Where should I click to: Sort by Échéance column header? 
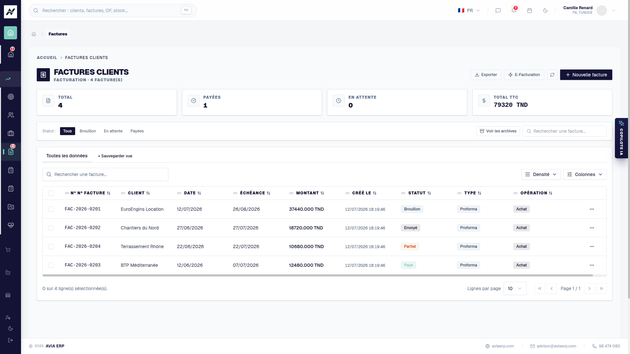tap(255, 193)
